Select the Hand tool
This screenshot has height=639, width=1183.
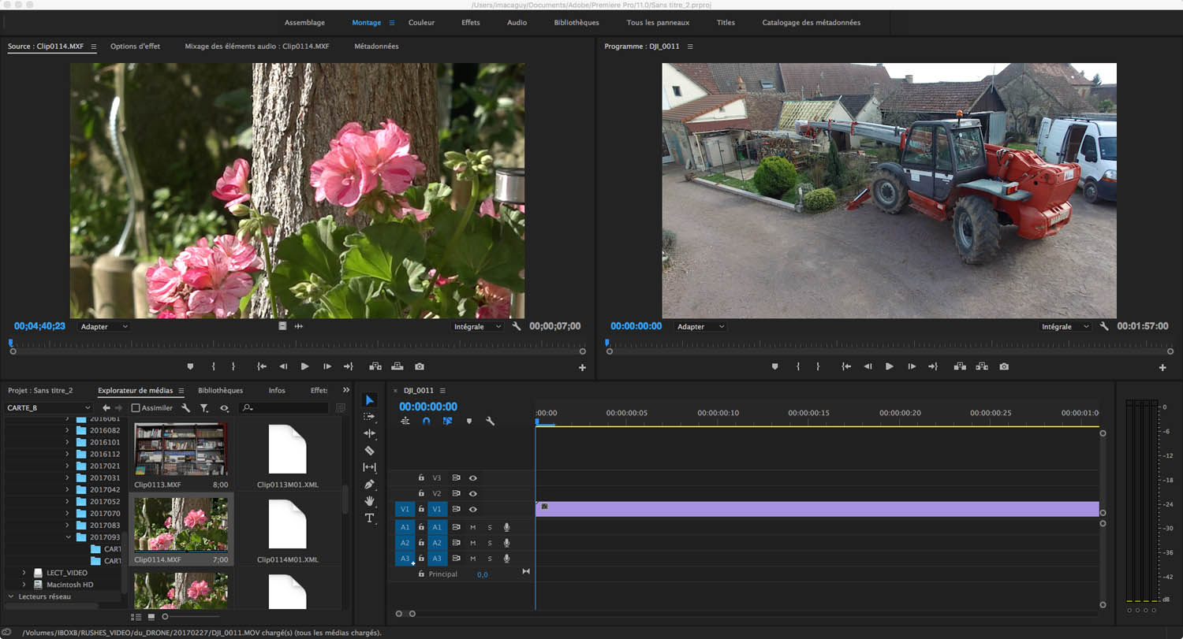(369, 501)
